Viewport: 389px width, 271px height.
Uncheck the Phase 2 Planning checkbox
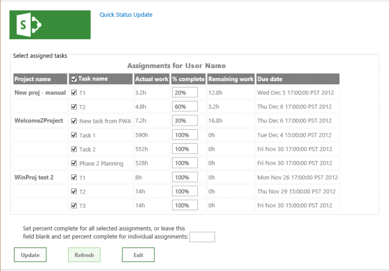74,163
